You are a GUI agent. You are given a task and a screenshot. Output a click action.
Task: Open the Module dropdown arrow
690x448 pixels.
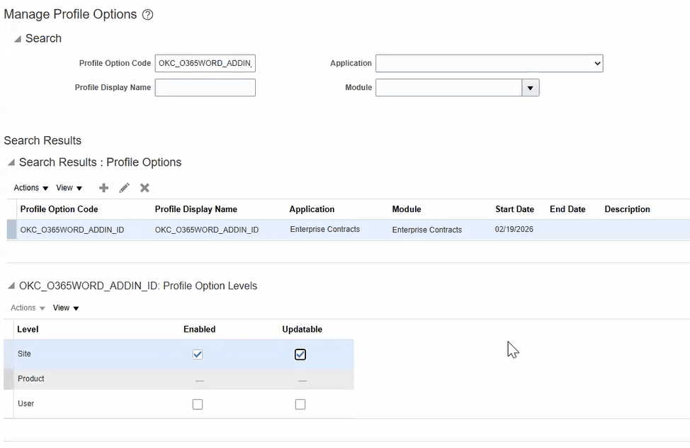pyautogui.click(x=531, y=88)
